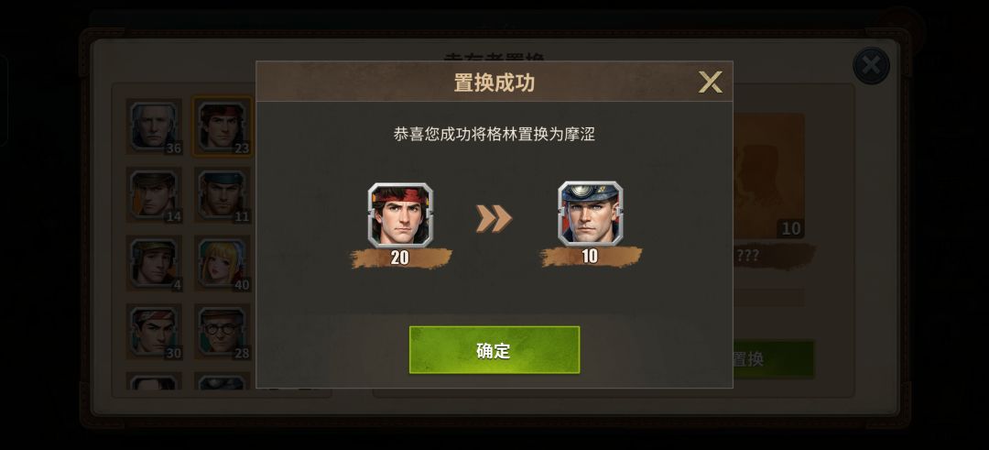The image size is (989, 450).
Task: Choose the hero portrait with count 4
Action: [x=154, y=263]
